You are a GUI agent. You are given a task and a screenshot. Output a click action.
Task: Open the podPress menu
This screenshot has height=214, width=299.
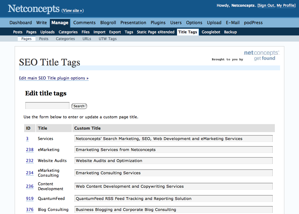tap(253, 23)
